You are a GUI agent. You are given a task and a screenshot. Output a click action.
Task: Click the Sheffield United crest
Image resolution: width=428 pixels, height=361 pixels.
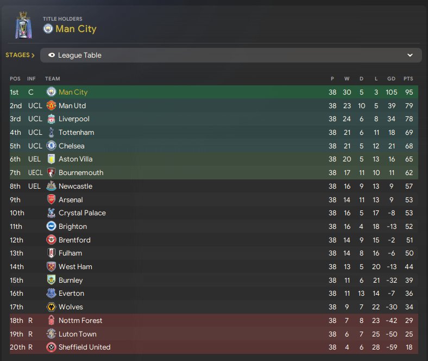pyautogui.click(x=51, y=347)
